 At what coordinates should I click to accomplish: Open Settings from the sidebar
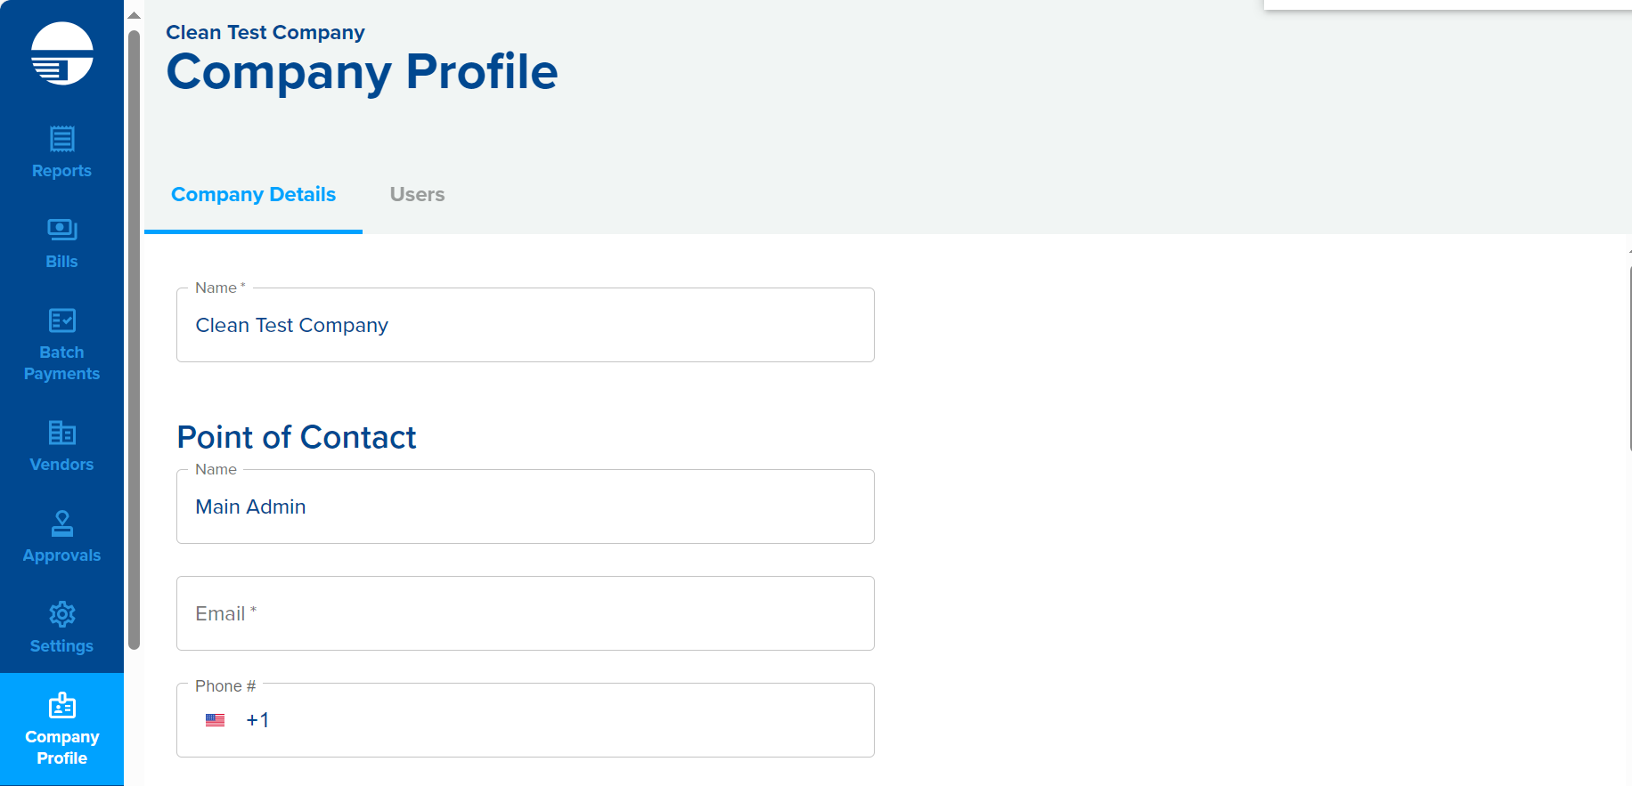coord(61,627)
